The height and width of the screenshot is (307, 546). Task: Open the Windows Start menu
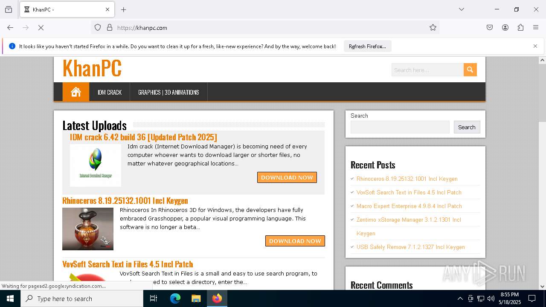coord(10,298)
